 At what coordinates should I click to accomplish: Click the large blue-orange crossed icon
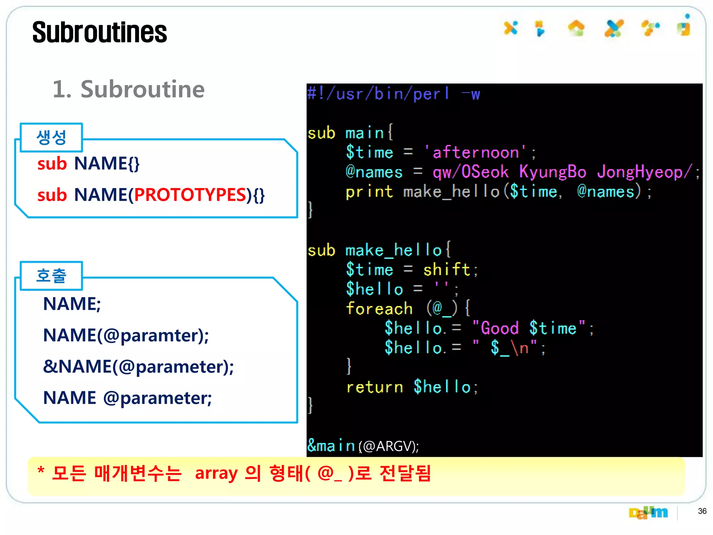point(614,28)
